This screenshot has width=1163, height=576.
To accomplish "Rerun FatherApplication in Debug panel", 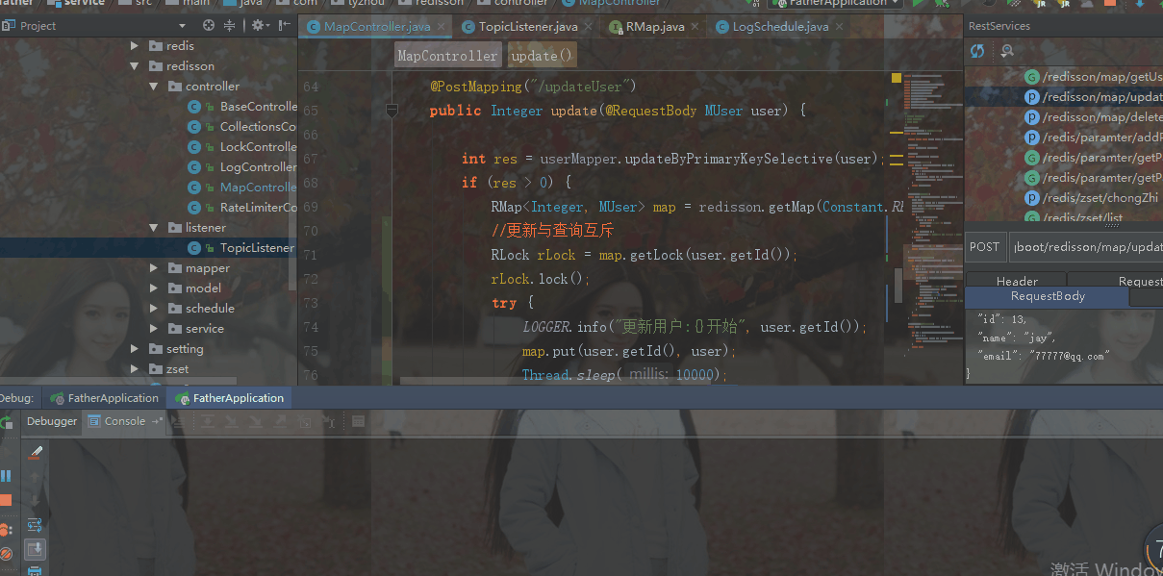I will tap(7, 423).
